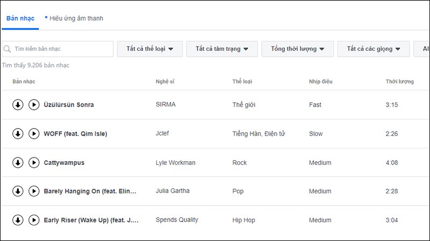This screenshot has width=430, height=241.
Task: Switch to Hiệu ứng âm thanh tab
Action: (x=76, y=18)
